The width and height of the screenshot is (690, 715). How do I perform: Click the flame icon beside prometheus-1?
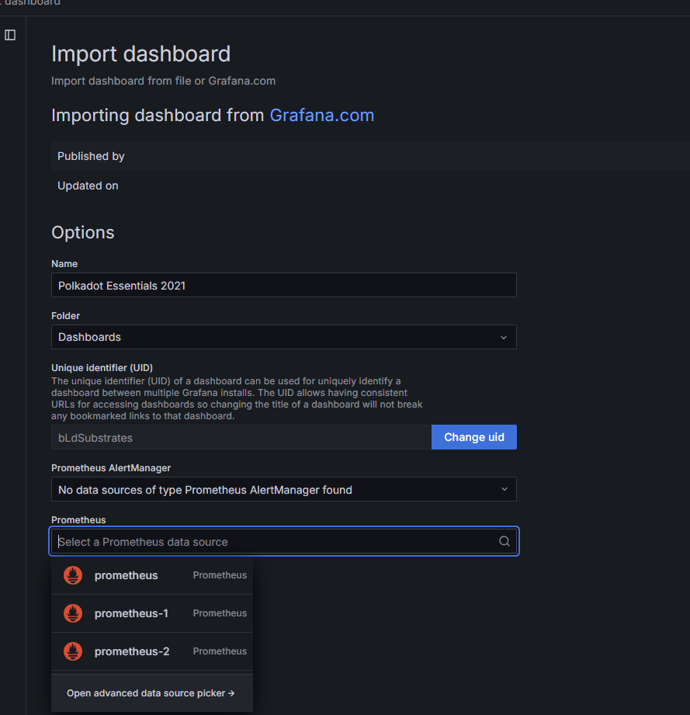coord(73,613)
